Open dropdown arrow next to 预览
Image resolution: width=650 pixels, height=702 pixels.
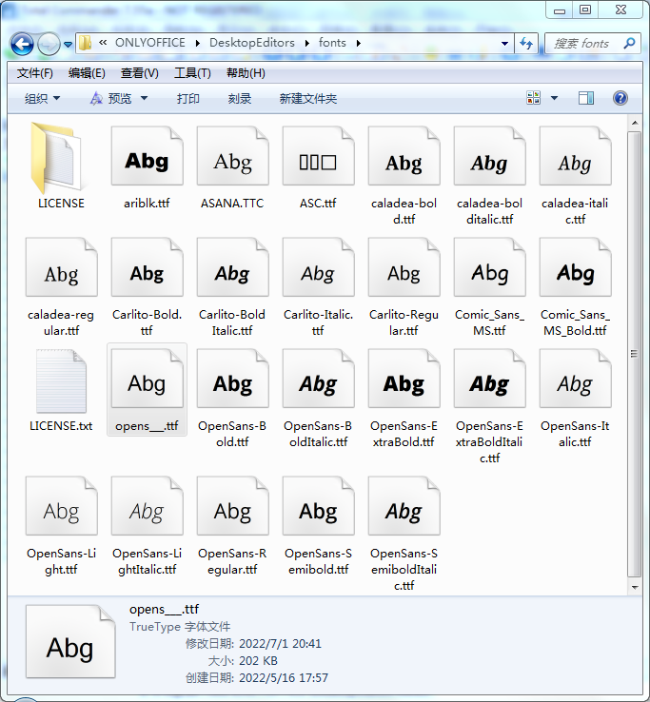[x=145, y=98]
